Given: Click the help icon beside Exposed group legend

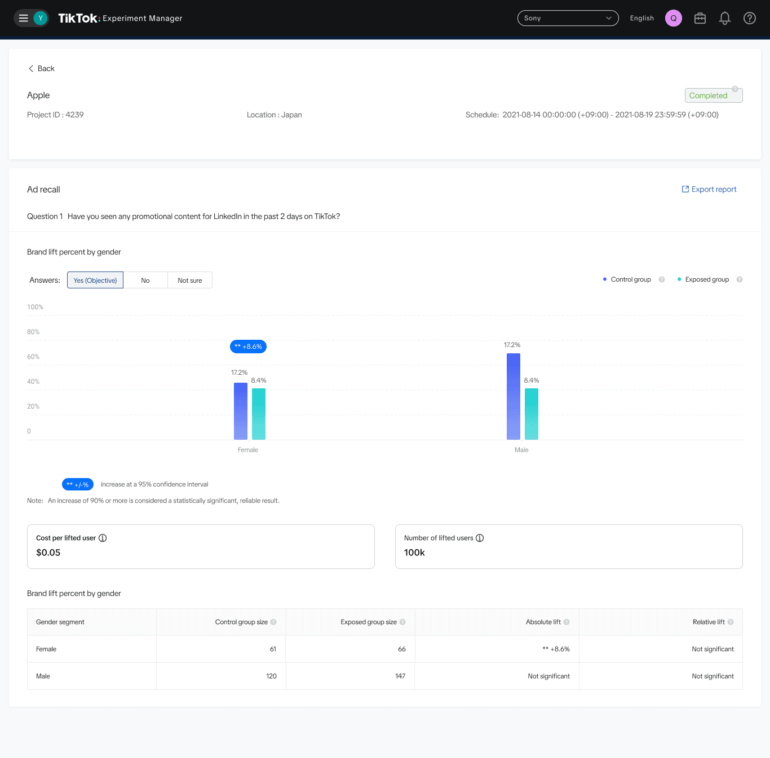Looking at the screenshot, I should coord(740,279).
